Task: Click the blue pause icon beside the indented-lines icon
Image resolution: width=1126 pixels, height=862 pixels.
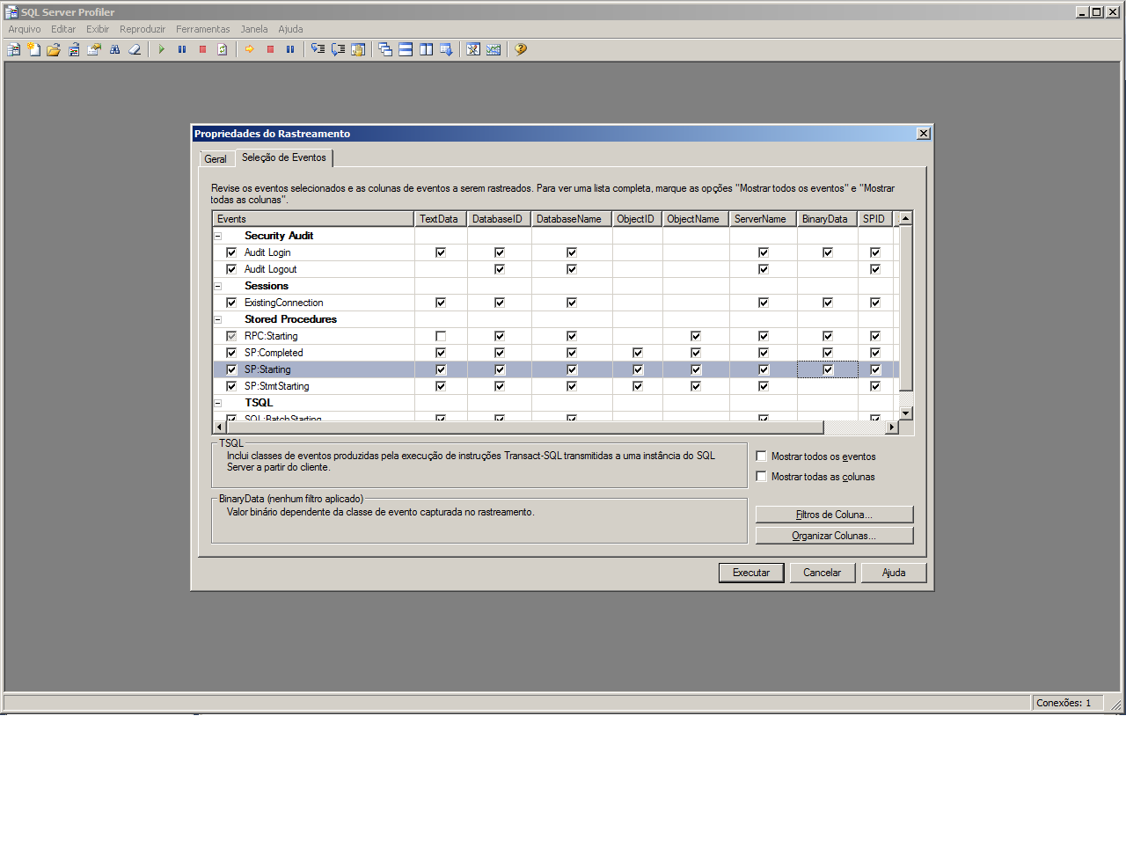Action: point(290,50)
